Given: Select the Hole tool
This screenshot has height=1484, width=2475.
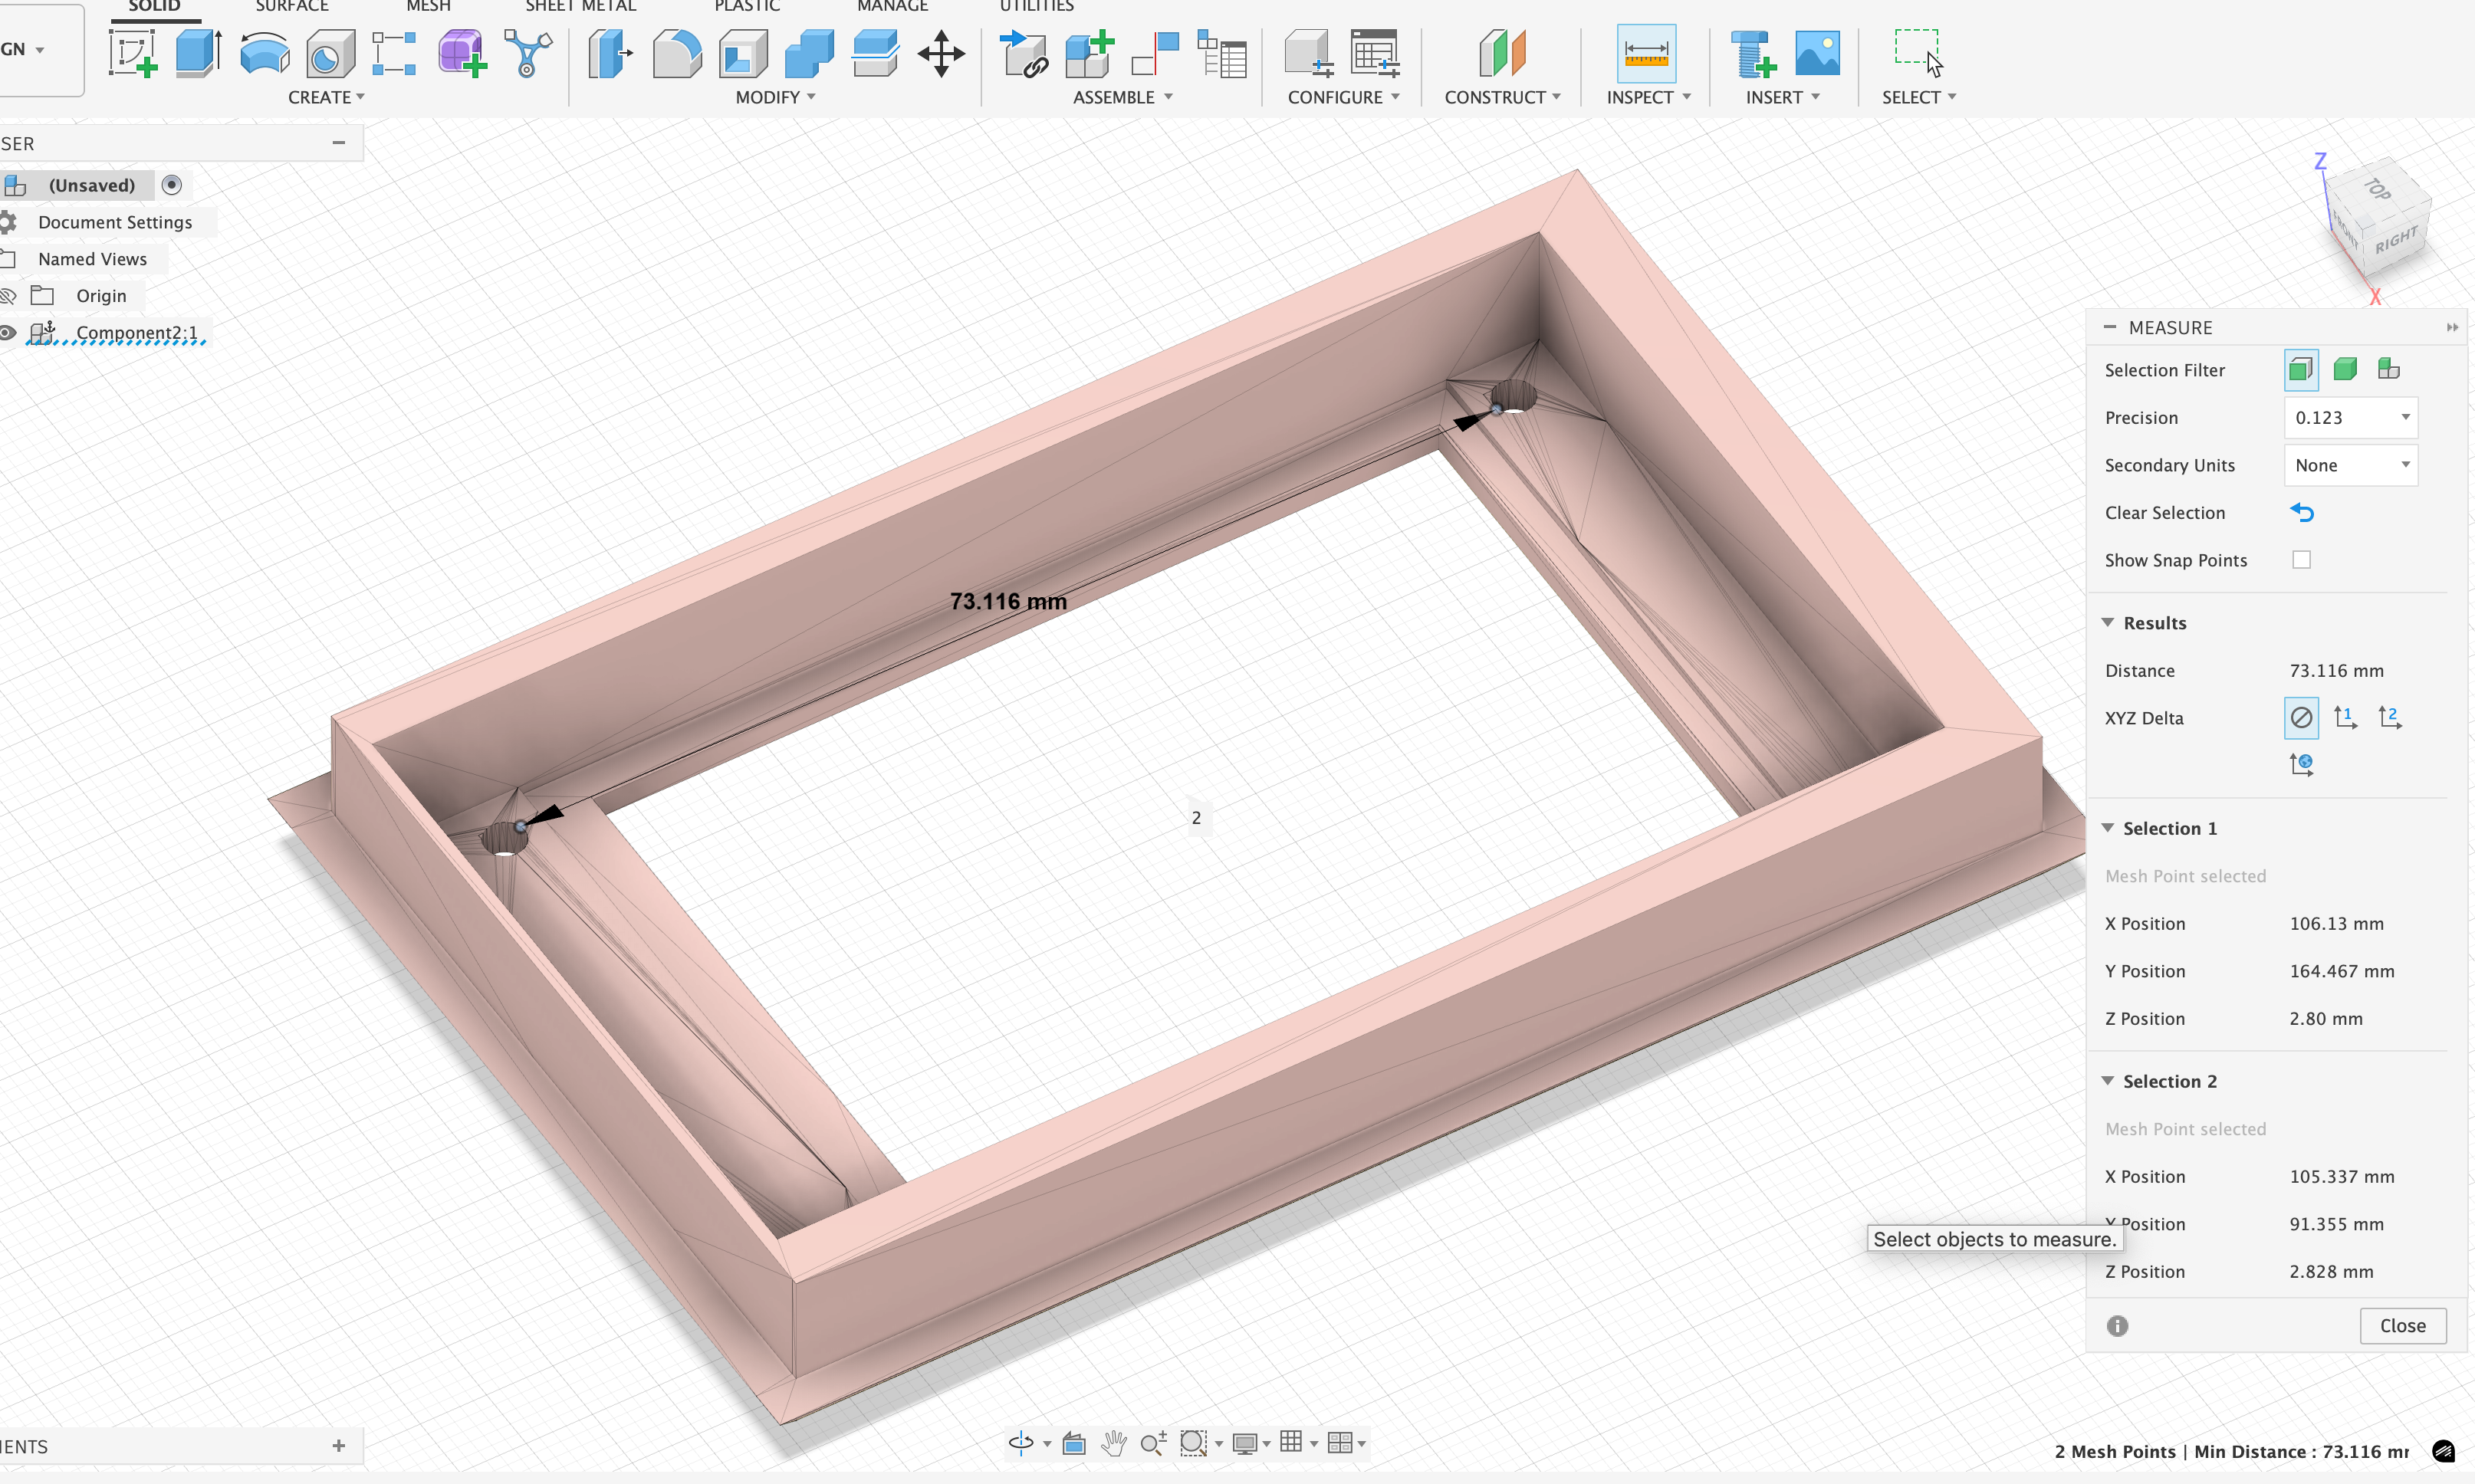Looking at the screenshot, I should tap(329, 52).
